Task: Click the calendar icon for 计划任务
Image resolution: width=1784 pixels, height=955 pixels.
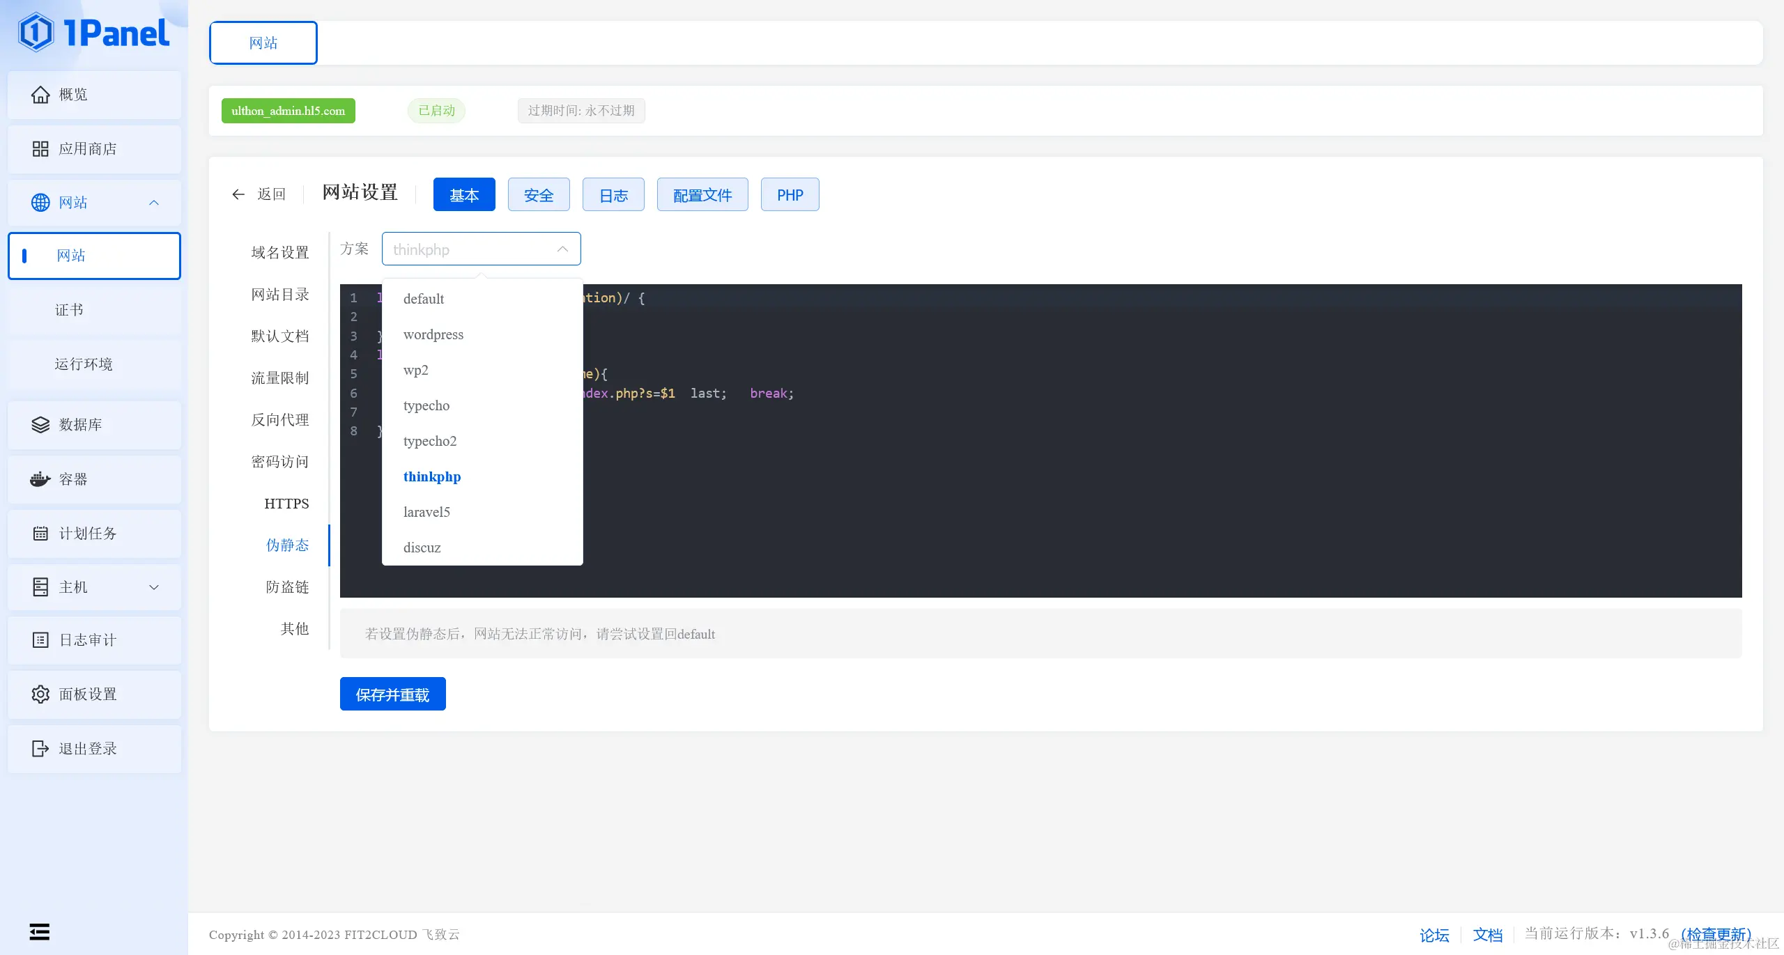Action: point(40,534)
